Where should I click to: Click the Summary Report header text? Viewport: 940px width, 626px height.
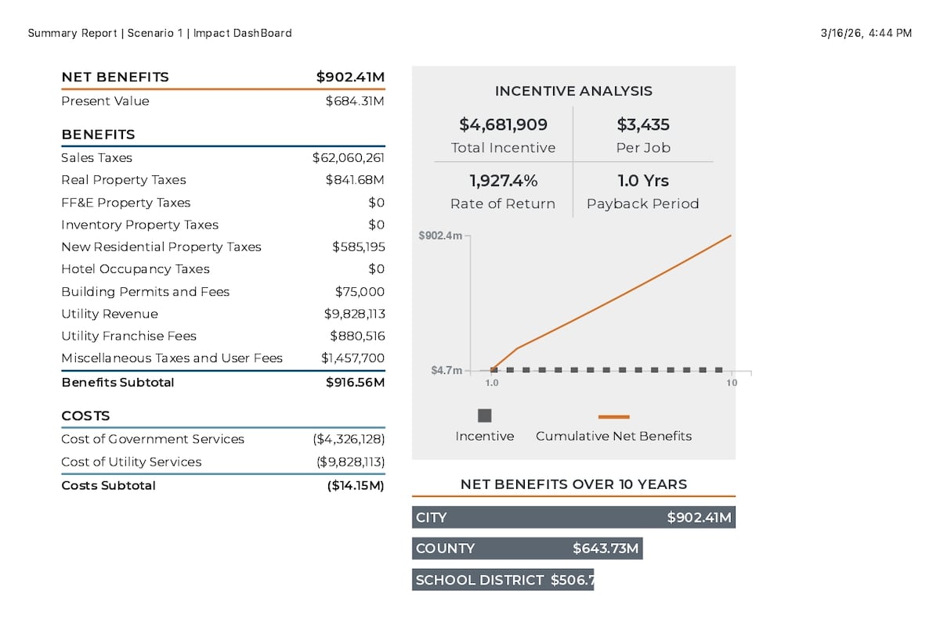(160, 33)
